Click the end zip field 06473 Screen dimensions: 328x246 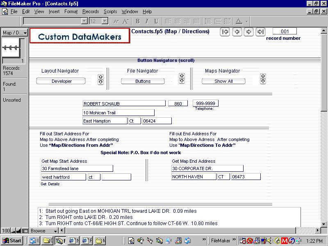pos(246,177)
